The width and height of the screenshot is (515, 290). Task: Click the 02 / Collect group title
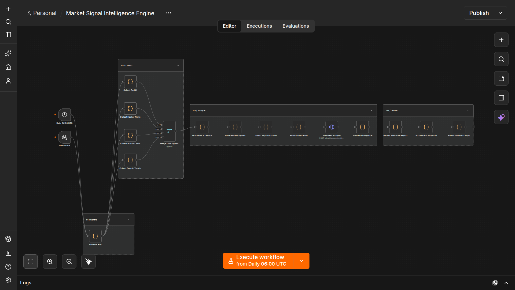127,66
